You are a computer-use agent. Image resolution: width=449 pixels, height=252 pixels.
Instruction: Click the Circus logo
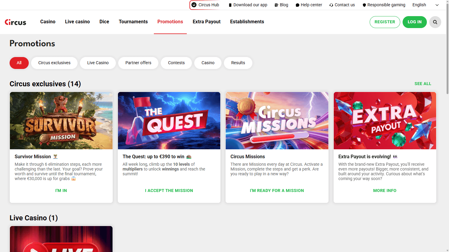[x=16, y=22]
